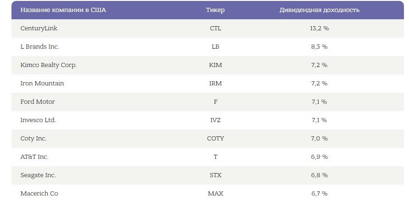409x207 pixels.
Task: Click the IVZ ticker for Invesco
Action: [215, 120]
